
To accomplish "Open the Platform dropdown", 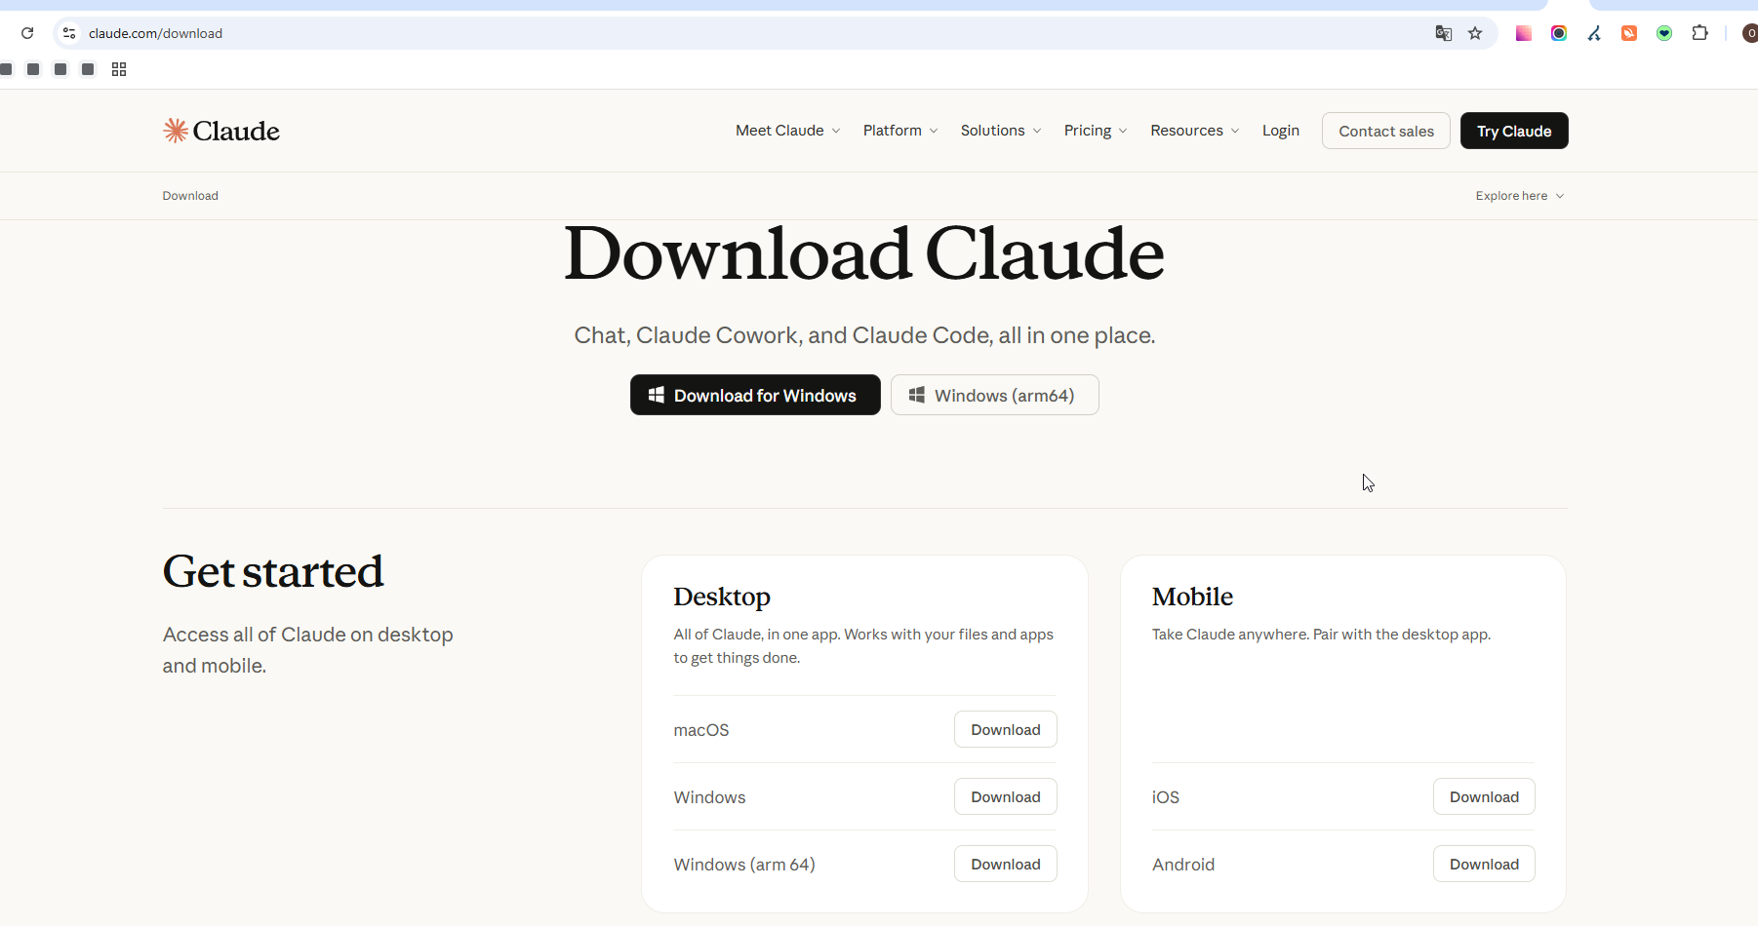I will (900, 131).
